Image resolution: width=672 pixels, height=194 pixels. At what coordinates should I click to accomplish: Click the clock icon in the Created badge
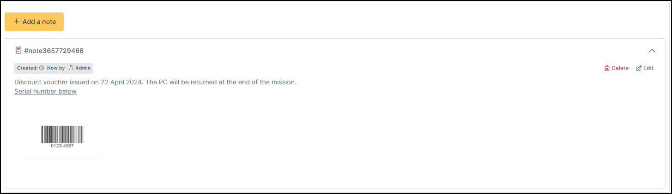tap(42, 68)
